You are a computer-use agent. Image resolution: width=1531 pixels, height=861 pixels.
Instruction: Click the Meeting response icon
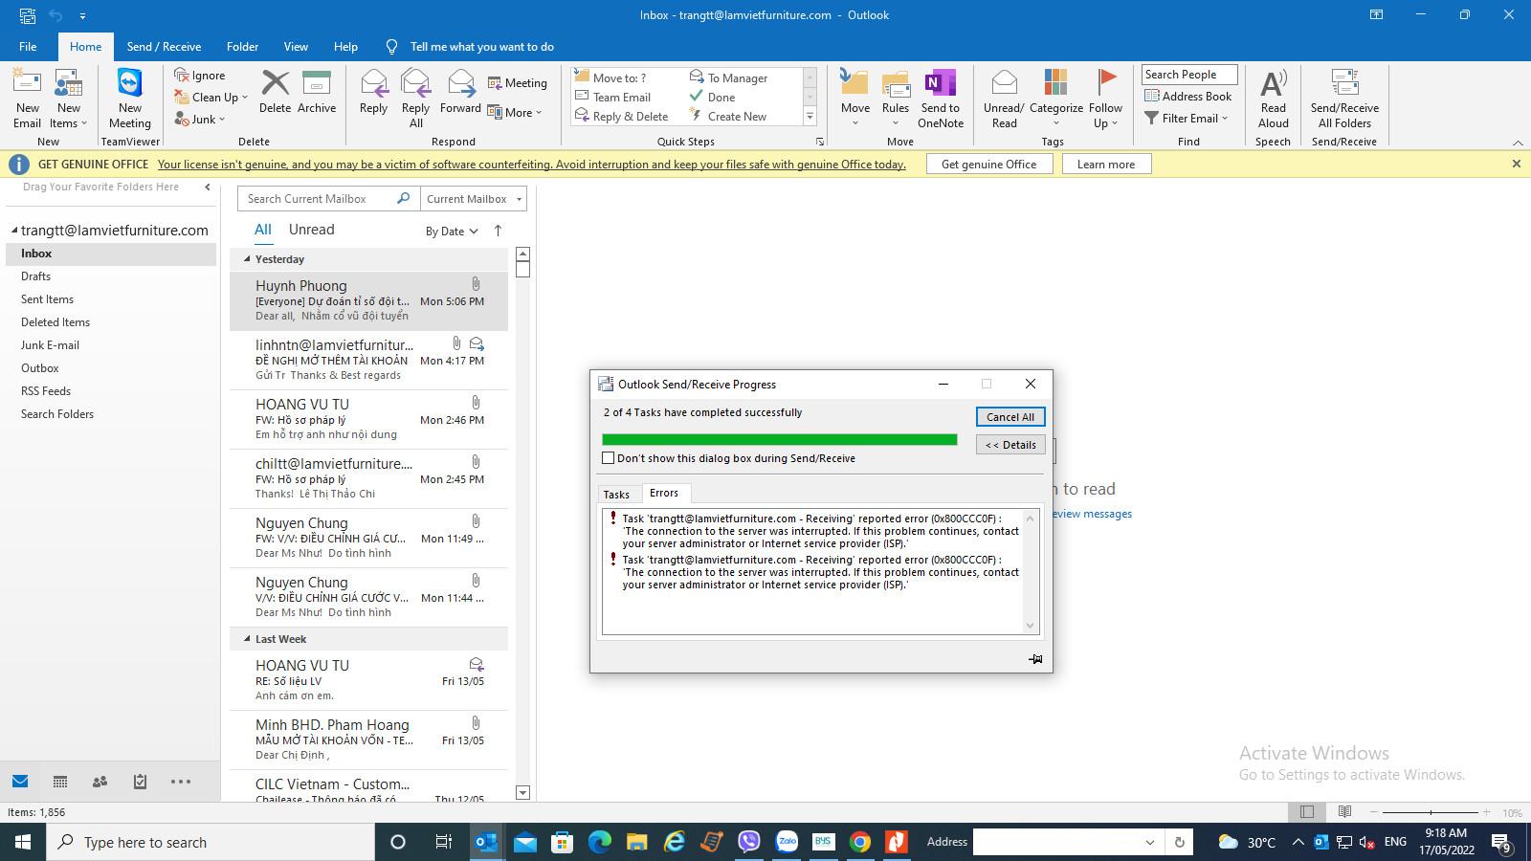click(518, 83)
